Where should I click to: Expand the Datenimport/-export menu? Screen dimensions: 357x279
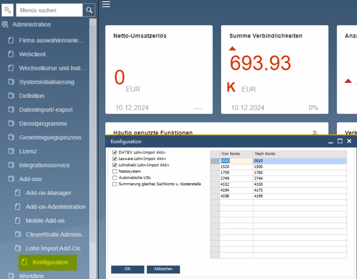pyautogui.click(x=46, y=110)
